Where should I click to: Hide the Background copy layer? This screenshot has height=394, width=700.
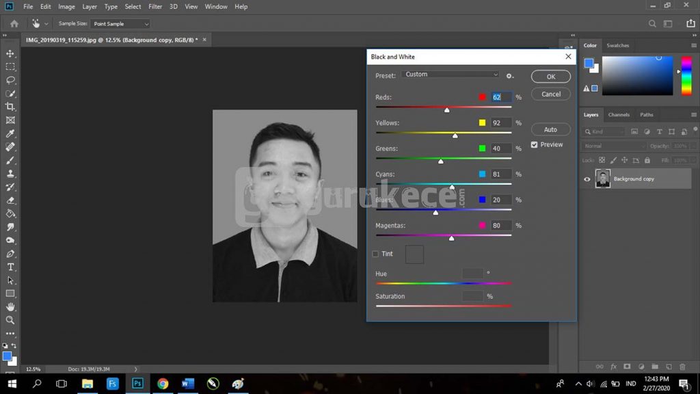587,179
